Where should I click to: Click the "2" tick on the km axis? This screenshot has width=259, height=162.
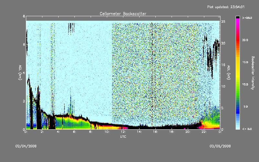click(x=24, y=101)
